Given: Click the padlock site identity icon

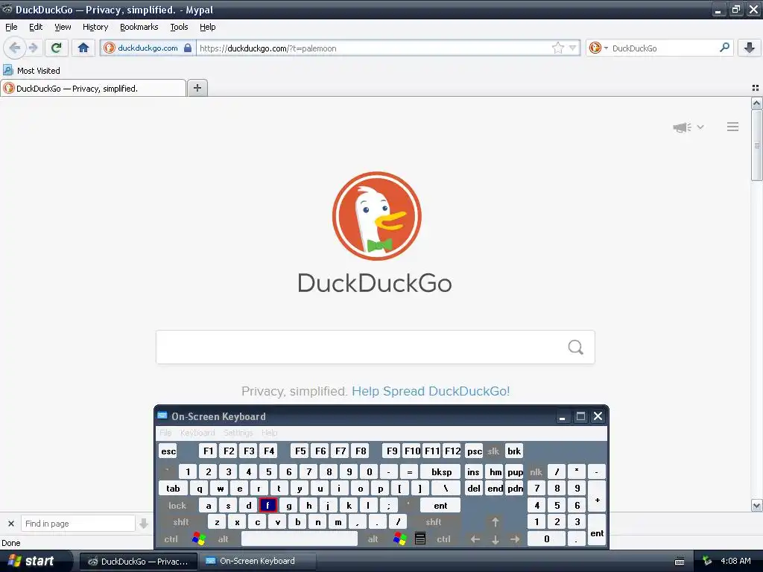Looking at the screenshot, I should click(x=187, y=48).
